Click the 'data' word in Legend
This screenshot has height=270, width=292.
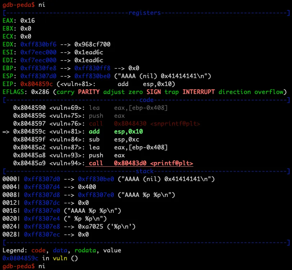(60, 250)
